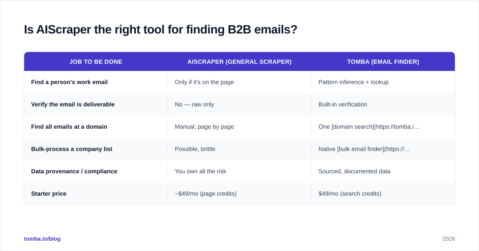Click the 'Possible, brittle' cell
Viewport: 479px width, 251px height.
tap(239, 149)
